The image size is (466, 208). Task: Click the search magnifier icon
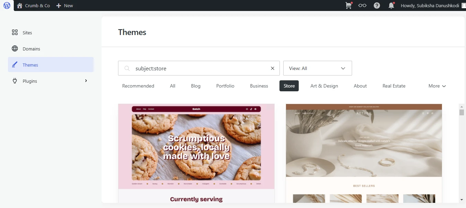[127, 68]
